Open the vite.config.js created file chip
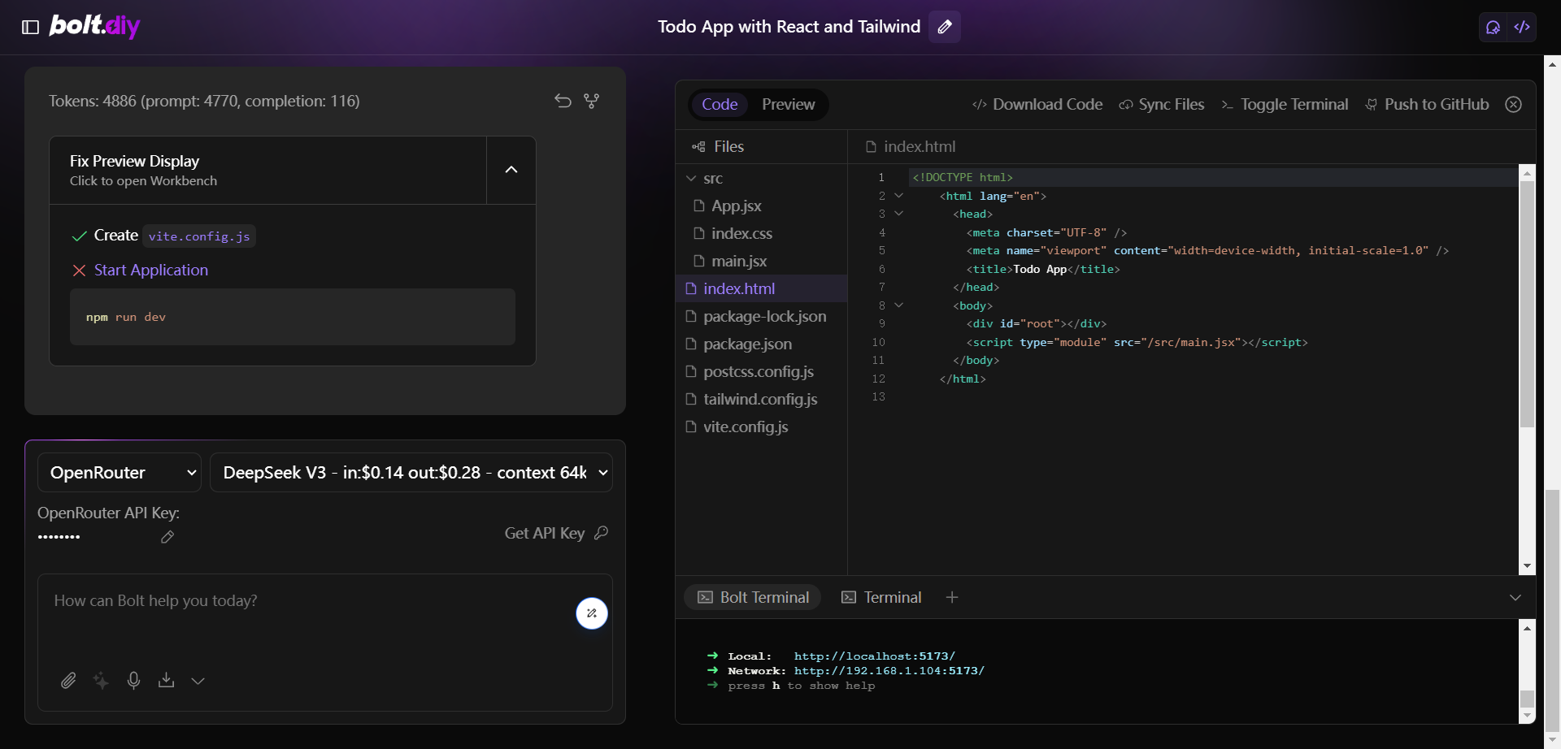The height and width of the screenshot is (749, 1561). pyautogui.click(x=199, y=236)
